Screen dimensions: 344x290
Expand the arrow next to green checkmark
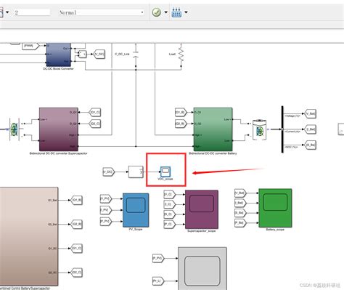click(166, 12)
